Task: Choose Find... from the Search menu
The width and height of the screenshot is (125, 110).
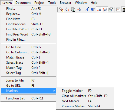Action: tap(29, 9)
